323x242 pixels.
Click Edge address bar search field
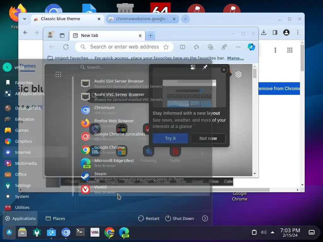(x=124, y=47)
